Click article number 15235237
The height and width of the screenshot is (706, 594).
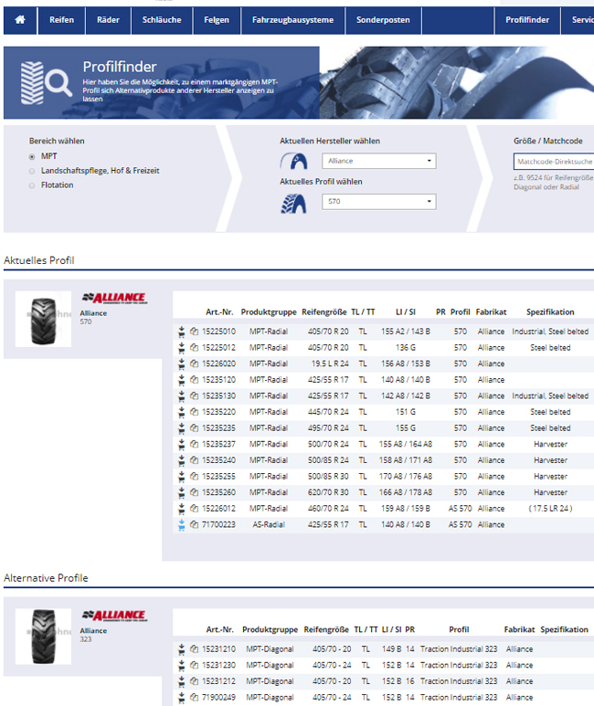(218, 445)
